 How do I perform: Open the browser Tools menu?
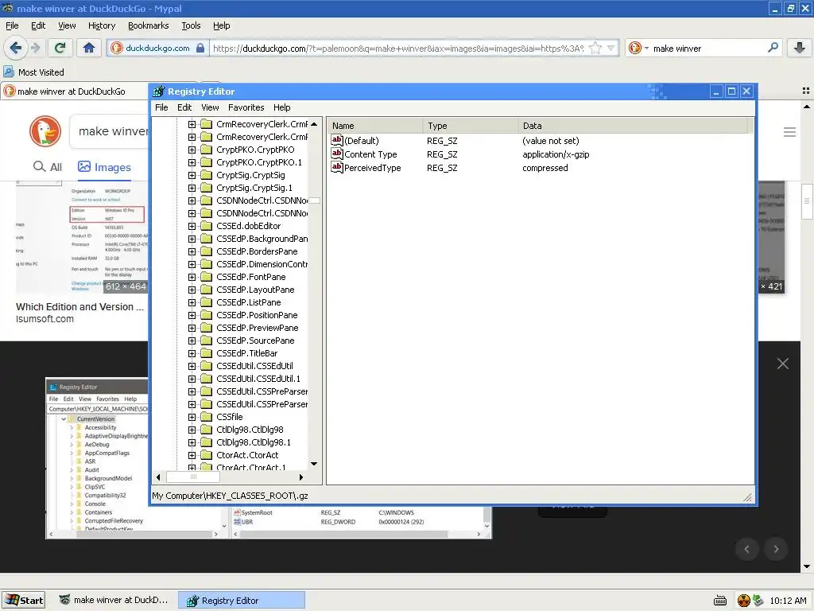click(191, 25)
